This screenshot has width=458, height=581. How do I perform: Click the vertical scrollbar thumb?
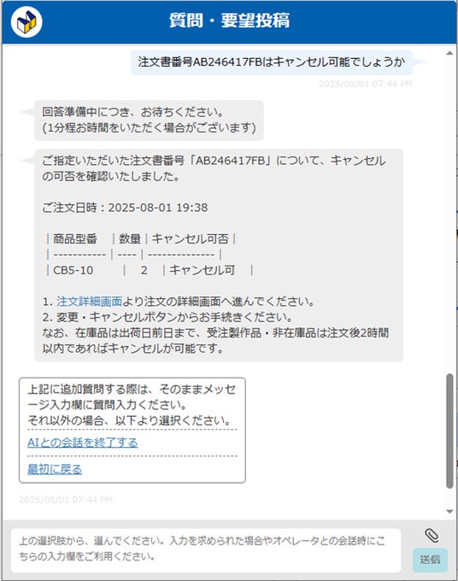449,431
